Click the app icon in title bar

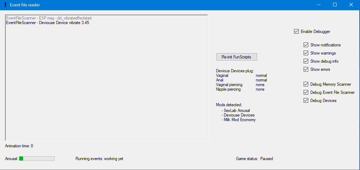click(x=6, y=5)
